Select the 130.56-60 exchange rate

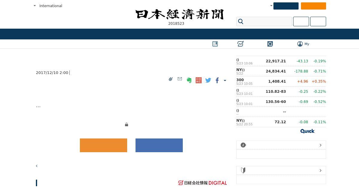(x=276, y=102)
